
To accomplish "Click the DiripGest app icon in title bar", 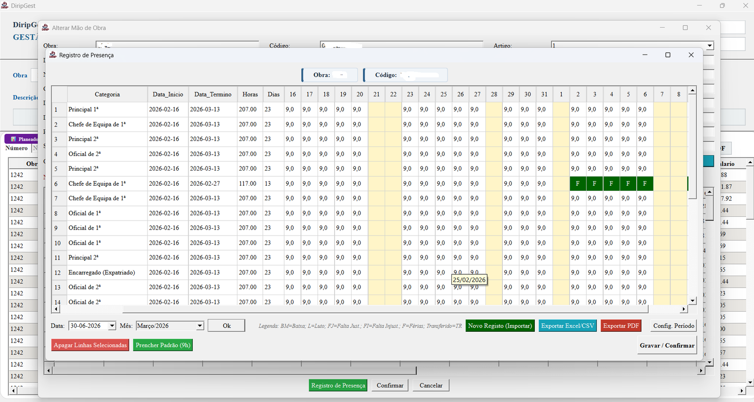I will point(5,6).
